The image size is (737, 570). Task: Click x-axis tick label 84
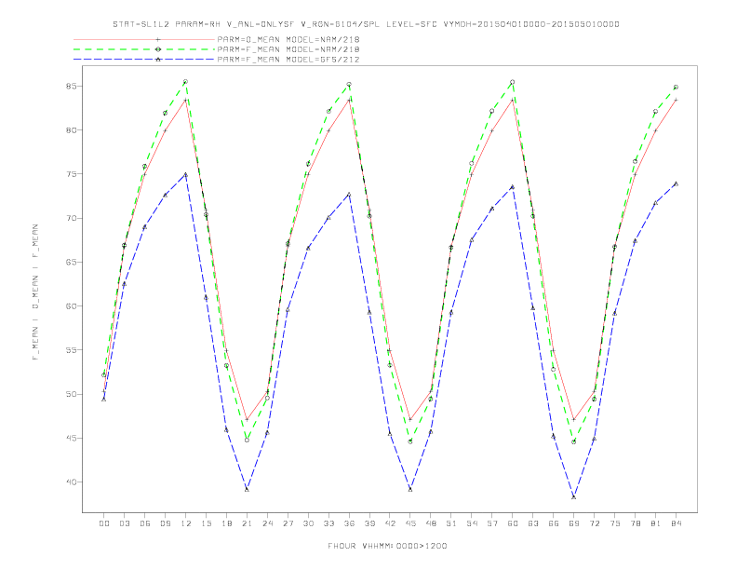[676, 523]
